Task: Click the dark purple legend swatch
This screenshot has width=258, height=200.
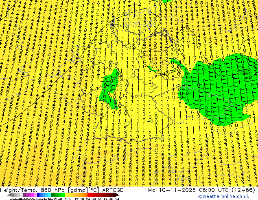Action: point(24,195)
